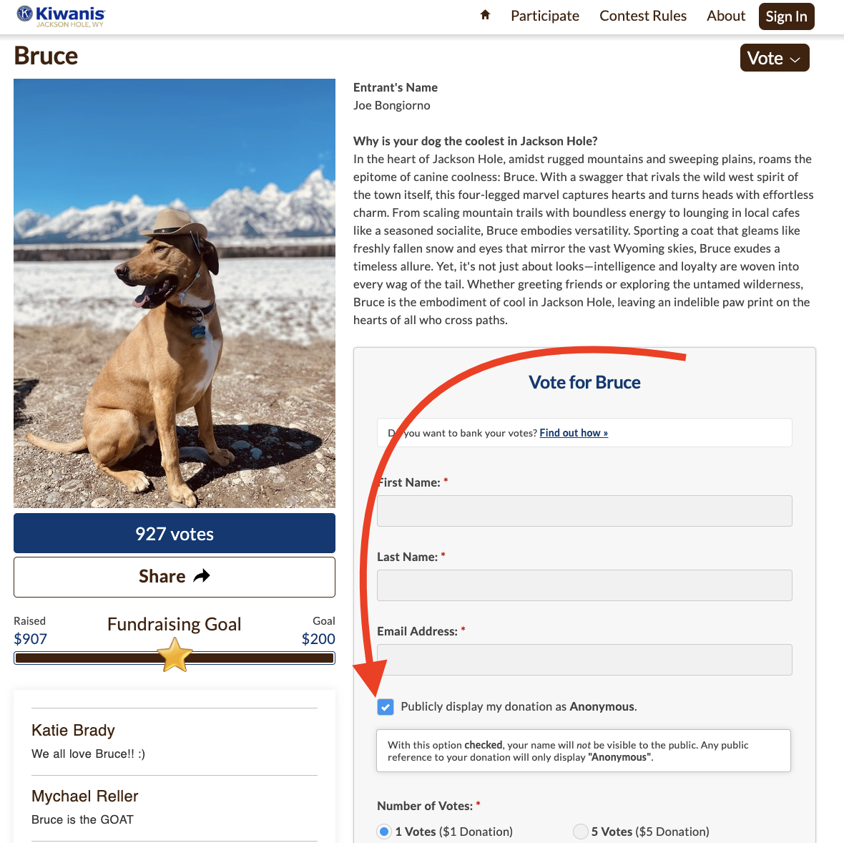
Task: Click the 927 votes banner
Action: (175, 534)
